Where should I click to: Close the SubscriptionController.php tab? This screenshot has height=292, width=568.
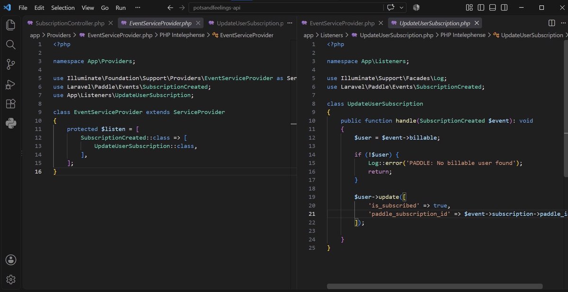pos(110,23)
